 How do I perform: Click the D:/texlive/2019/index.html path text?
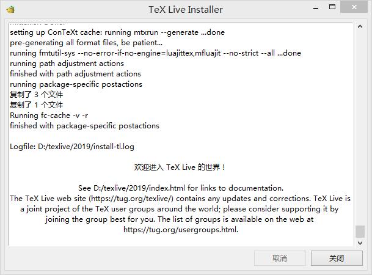pos(139,188)
